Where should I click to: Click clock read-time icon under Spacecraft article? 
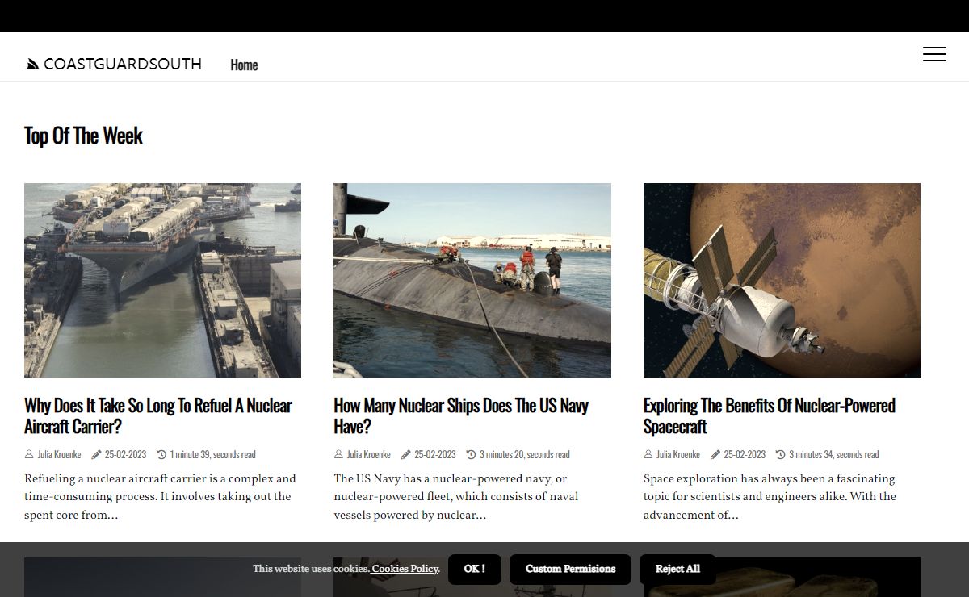pos(781,454)
